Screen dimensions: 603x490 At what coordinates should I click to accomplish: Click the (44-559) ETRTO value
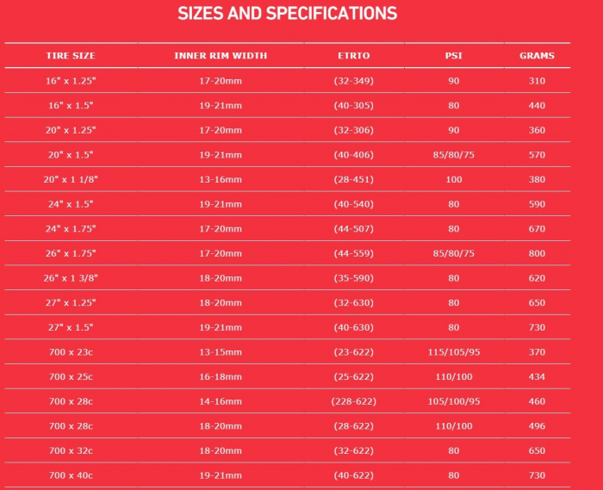353,254
